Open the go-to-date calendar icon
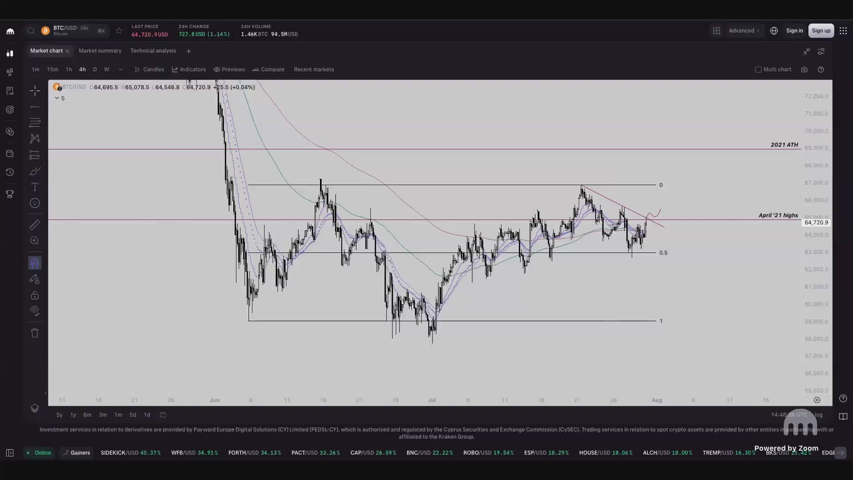The width and height of the screenshot is (853, 480). (163, 415)
